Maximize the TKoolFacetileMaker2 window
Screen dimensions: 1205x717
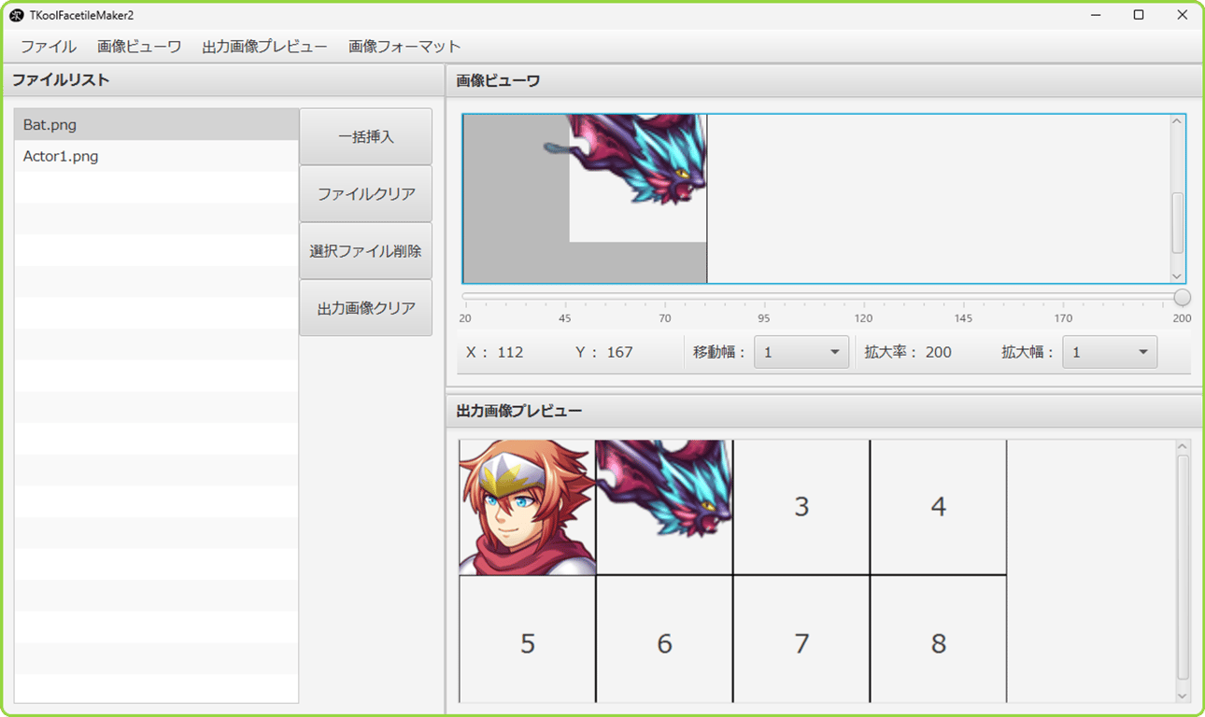tap(1139, 15)
